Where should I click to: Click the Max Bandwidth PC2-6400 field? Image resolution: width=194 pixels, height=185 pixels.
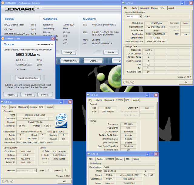coord(156,27)
